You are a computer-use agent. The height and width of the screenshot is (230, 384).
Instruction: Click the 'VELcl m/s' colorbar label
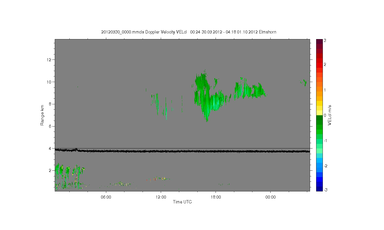click(330, 115)
